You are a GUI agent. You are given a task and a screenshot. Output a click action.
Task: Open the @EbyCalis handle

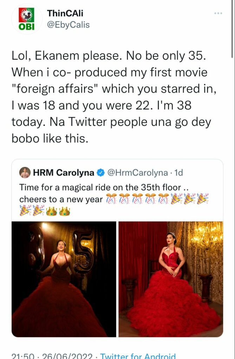point(68,25)
